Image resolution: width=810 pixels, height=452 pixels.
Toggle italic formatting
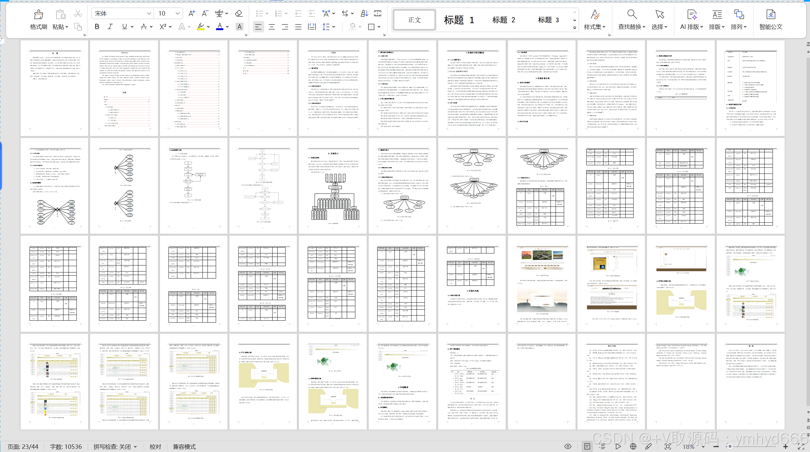[x=110, y=27]
